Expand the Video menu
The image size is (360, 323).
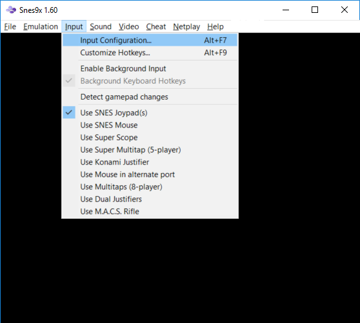point(129,26)
